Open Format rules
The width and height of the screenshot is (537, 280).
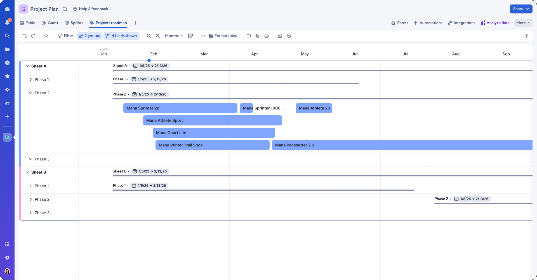click(x=223, y=36)
